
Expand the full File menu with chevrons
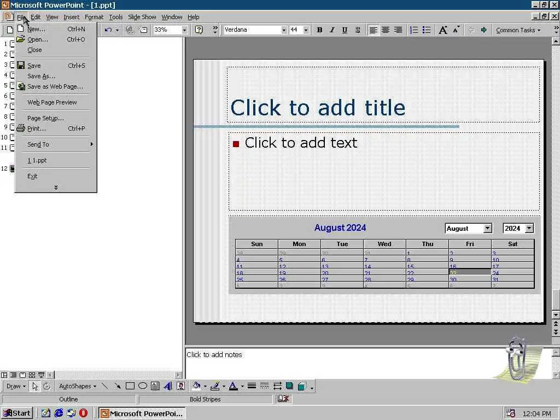coord(56,188)
